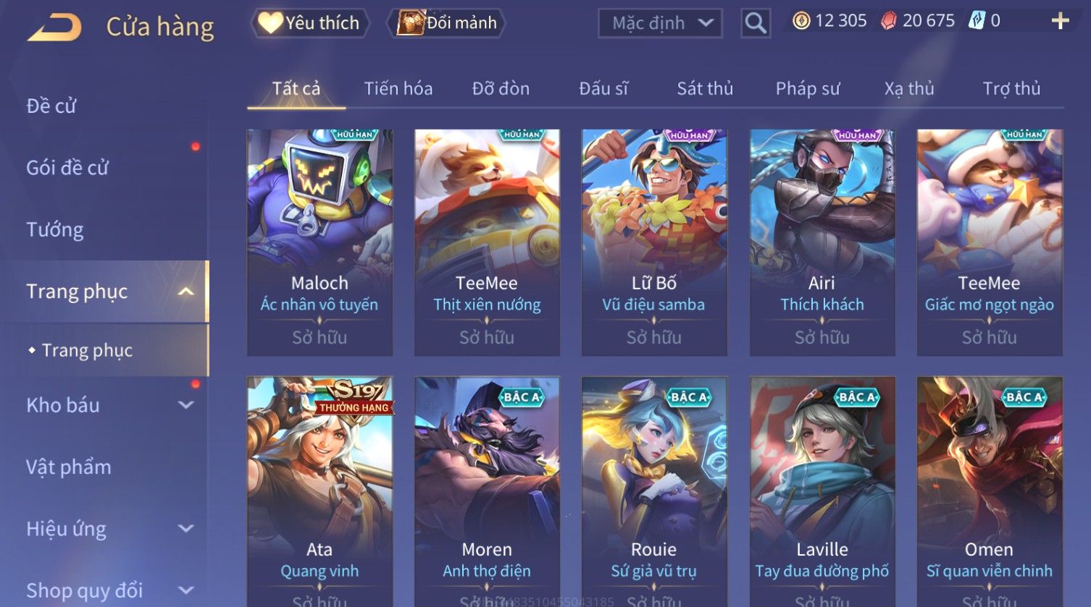Click the heart icon in Yêu thích

click(x=270, y=22)
